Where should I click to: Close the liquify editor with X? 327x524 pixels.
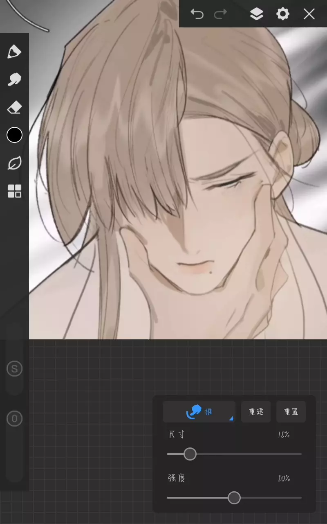[309, 14]
